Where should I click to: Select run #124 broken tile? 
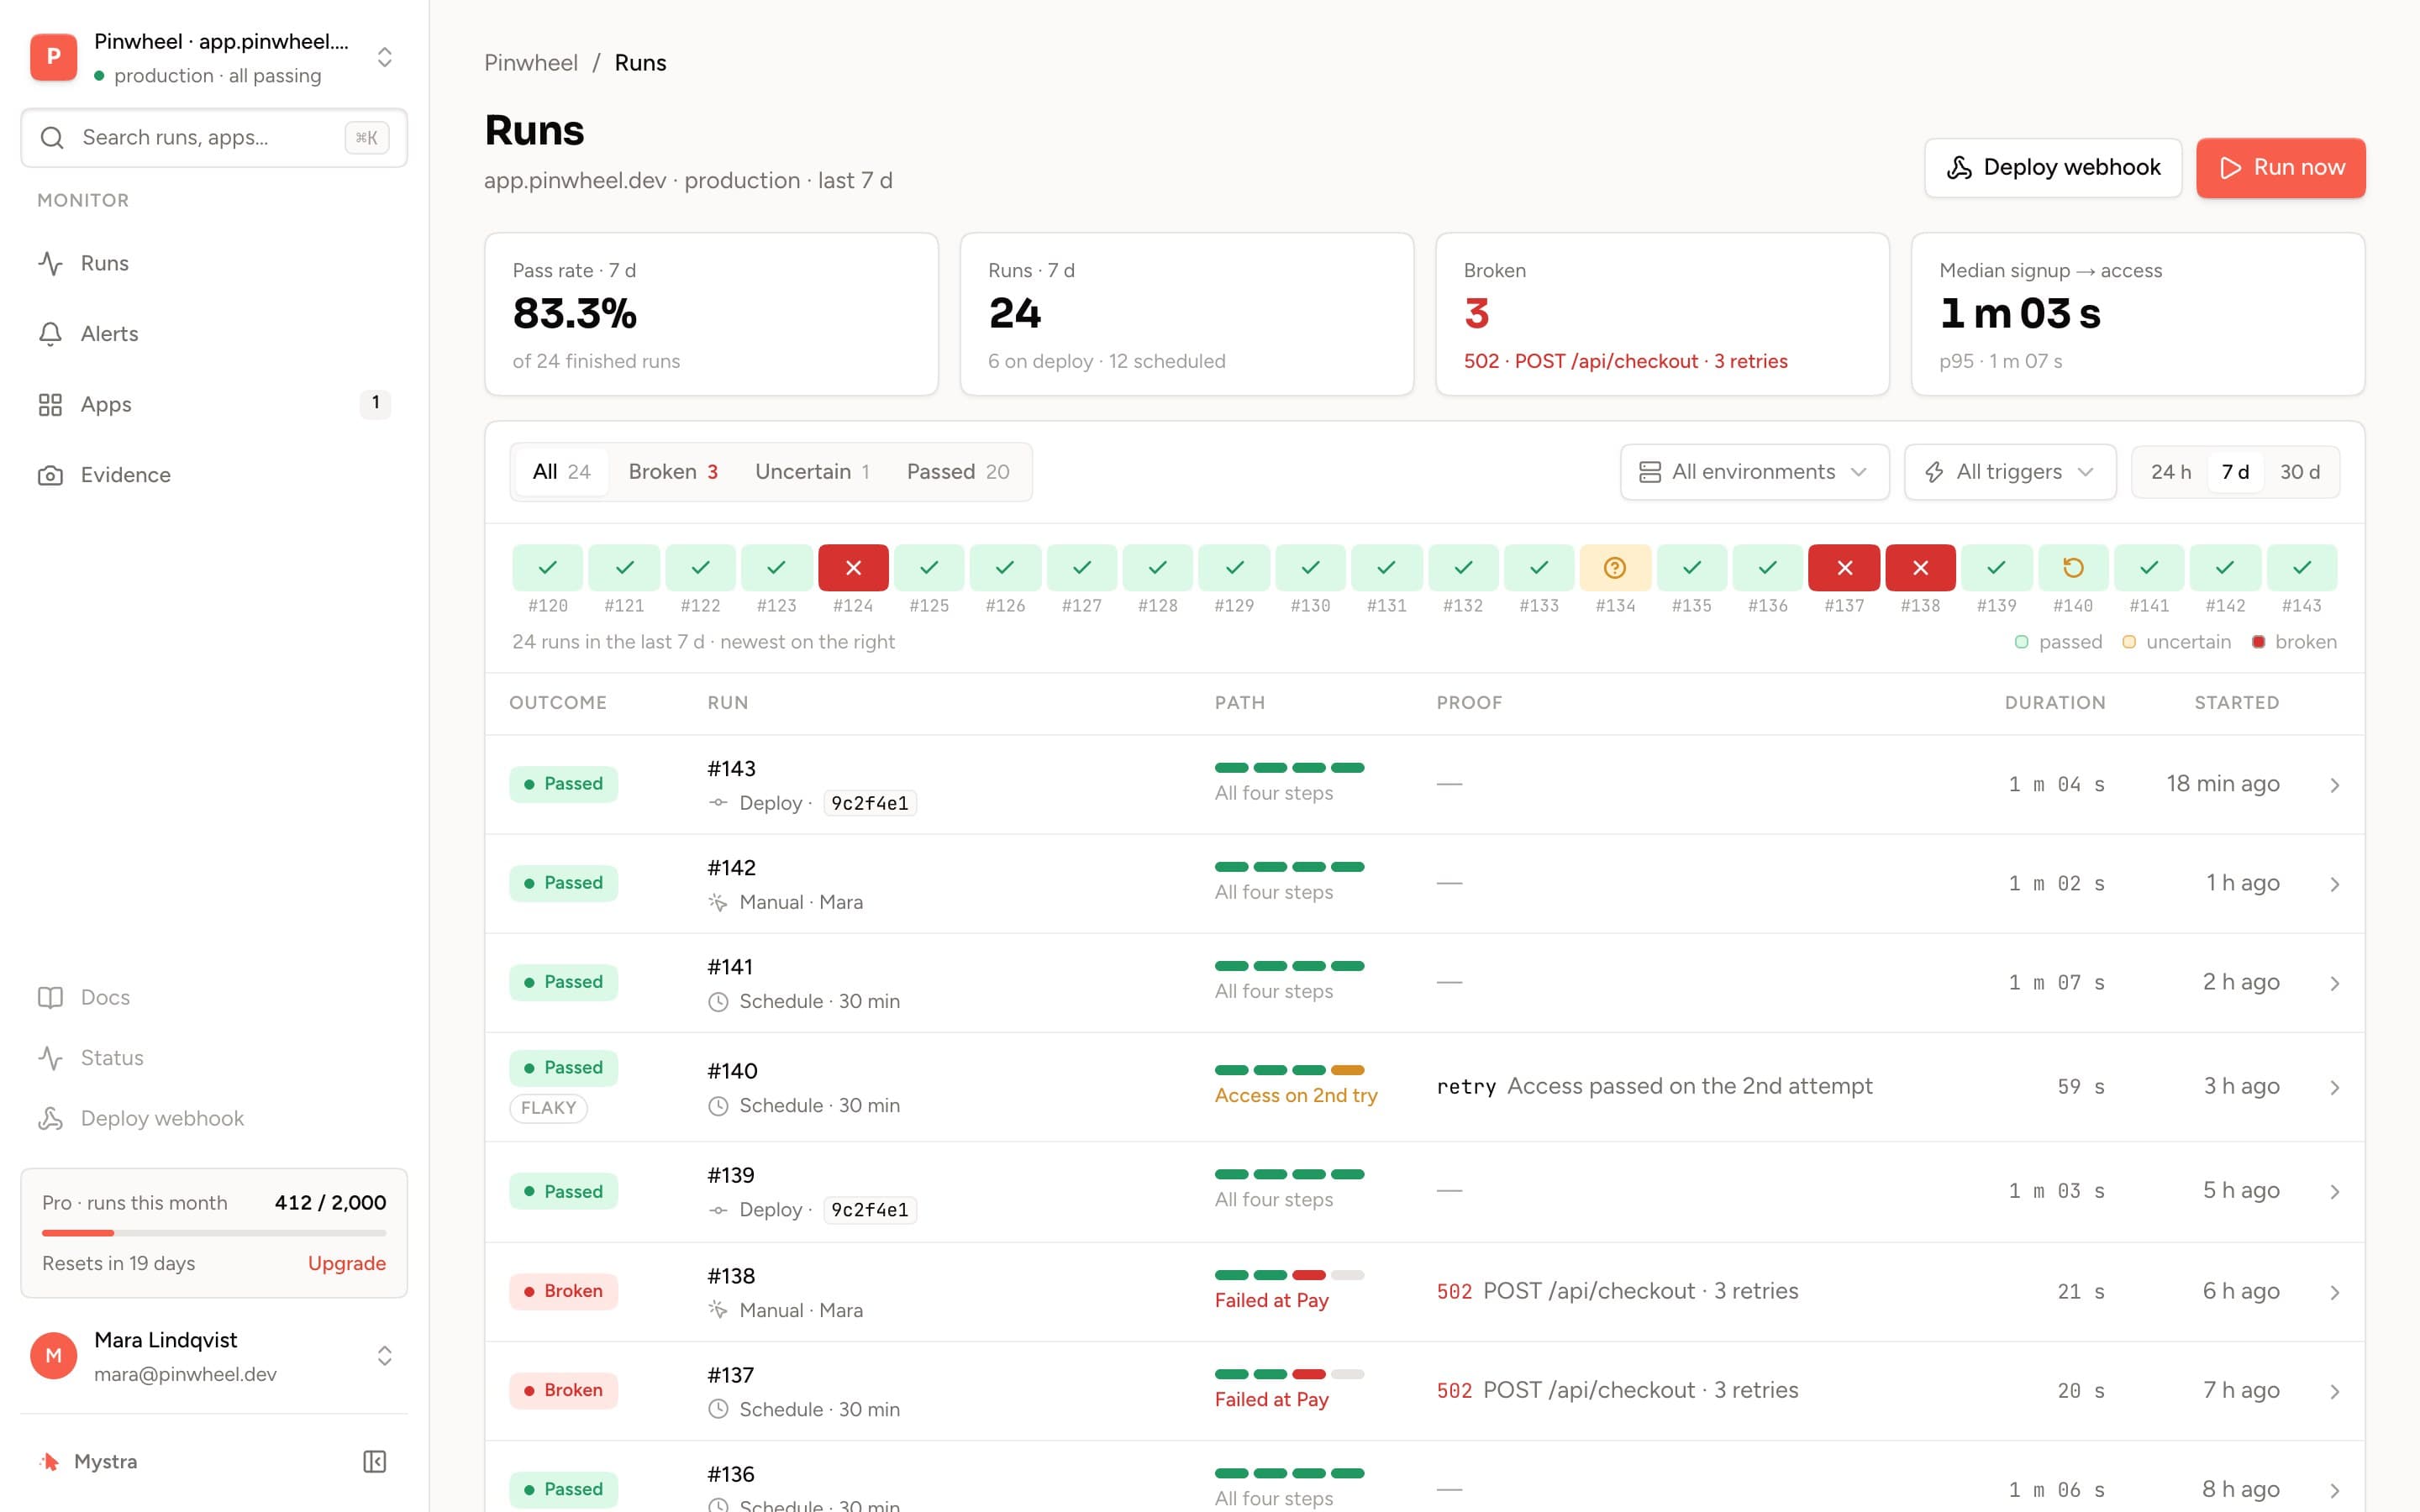click(x=853, y=568)
